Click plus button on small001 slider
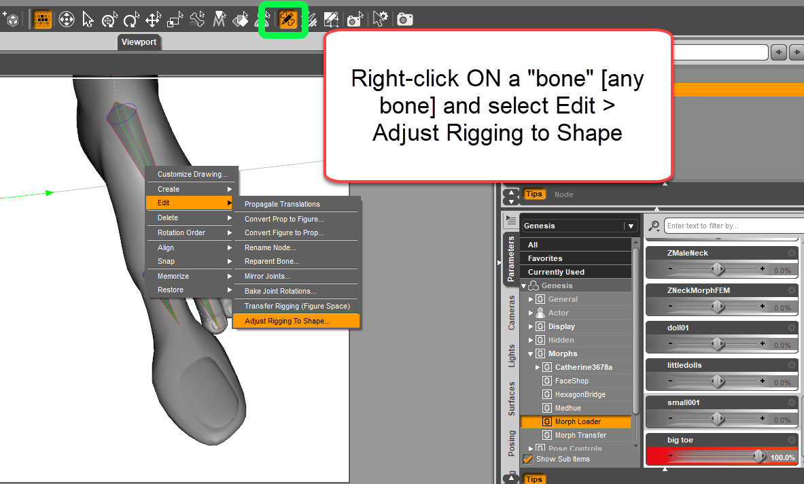The height and width of the screenshot is (484, 804). click(763, 418)
